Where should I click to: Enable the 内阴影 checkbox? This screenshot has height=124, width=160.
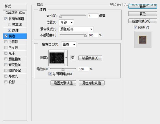tap(6, 42)
